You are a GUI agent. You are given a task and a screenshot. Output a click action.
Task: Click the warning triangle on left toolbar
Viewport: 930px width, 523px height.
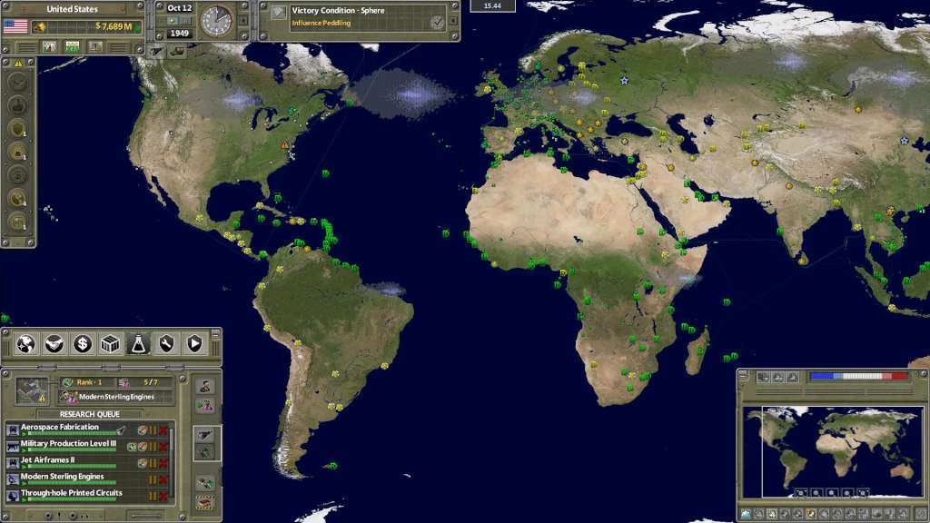[18, 64]
